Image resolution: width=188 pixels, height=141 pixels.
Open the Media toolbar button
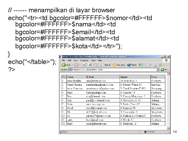click(x=132, y=65)
